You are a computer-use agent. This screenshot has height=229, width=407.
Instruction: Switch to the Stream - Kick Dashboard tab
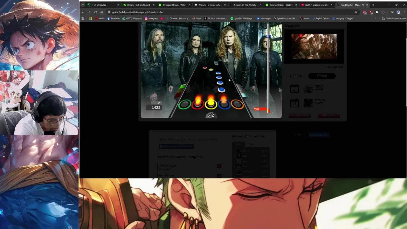coord(138,5)
